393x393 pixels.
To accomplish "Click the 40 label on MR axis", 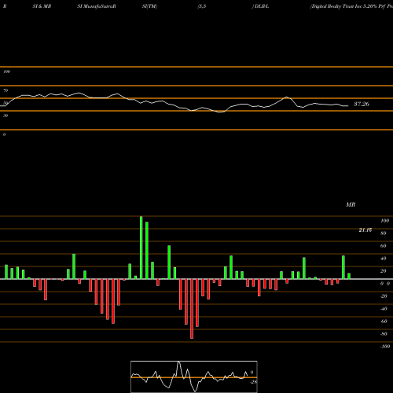I will coord(384,259).
